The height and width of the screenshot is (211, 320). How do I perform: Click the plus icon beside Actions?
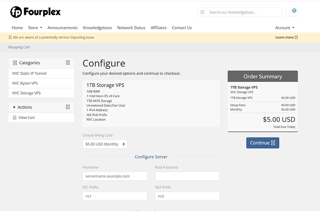[14, 107]
